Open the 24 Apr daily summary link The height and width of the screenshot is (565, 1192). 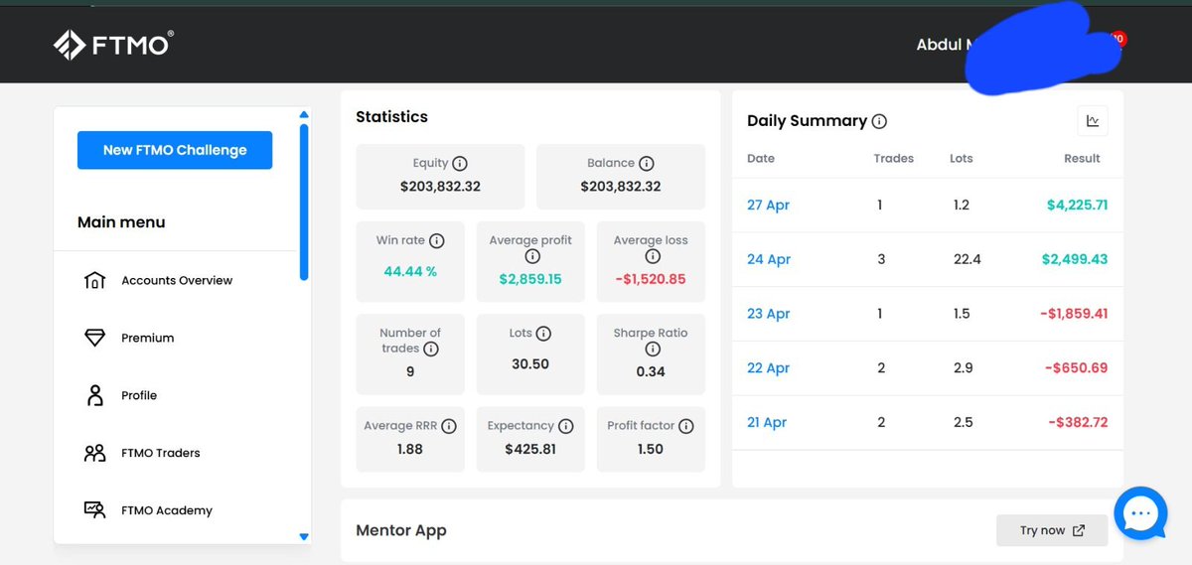pyautogui.click(x=769, y=259)
